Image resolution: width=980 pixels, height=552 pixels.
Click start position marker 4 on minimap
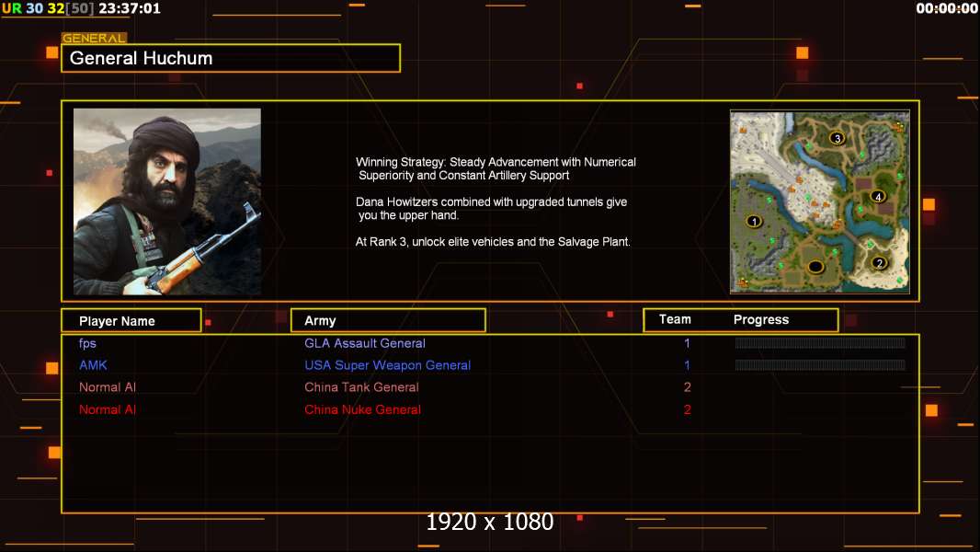click(878, 196)
